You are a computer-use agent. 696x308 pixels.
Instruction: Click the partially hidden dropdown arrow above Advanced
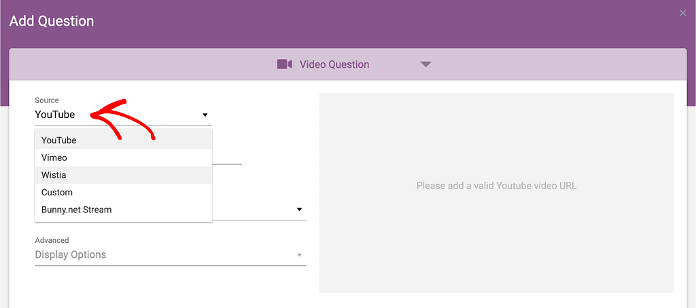point(299,210)
